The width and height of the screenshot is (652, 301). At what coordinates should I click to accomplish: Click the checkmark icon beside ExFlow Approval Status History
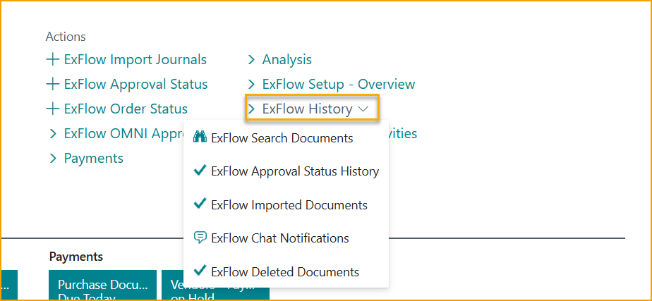point(200,171)
